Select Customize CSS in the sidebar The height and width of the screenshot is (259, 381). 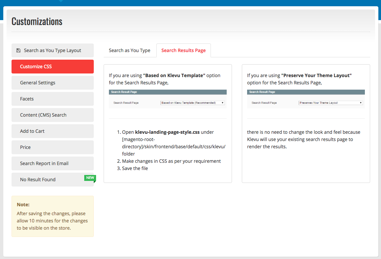click(53, 67)
